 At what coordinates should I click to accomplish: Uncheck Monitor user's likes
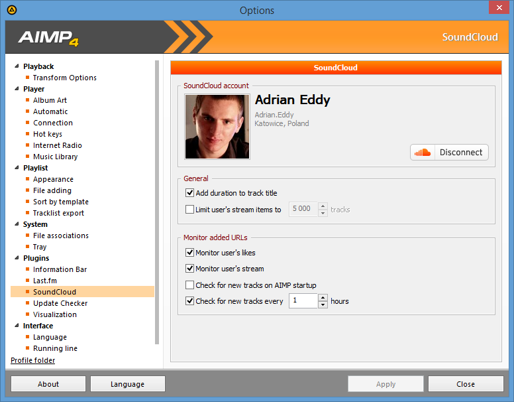coord(190,253)
